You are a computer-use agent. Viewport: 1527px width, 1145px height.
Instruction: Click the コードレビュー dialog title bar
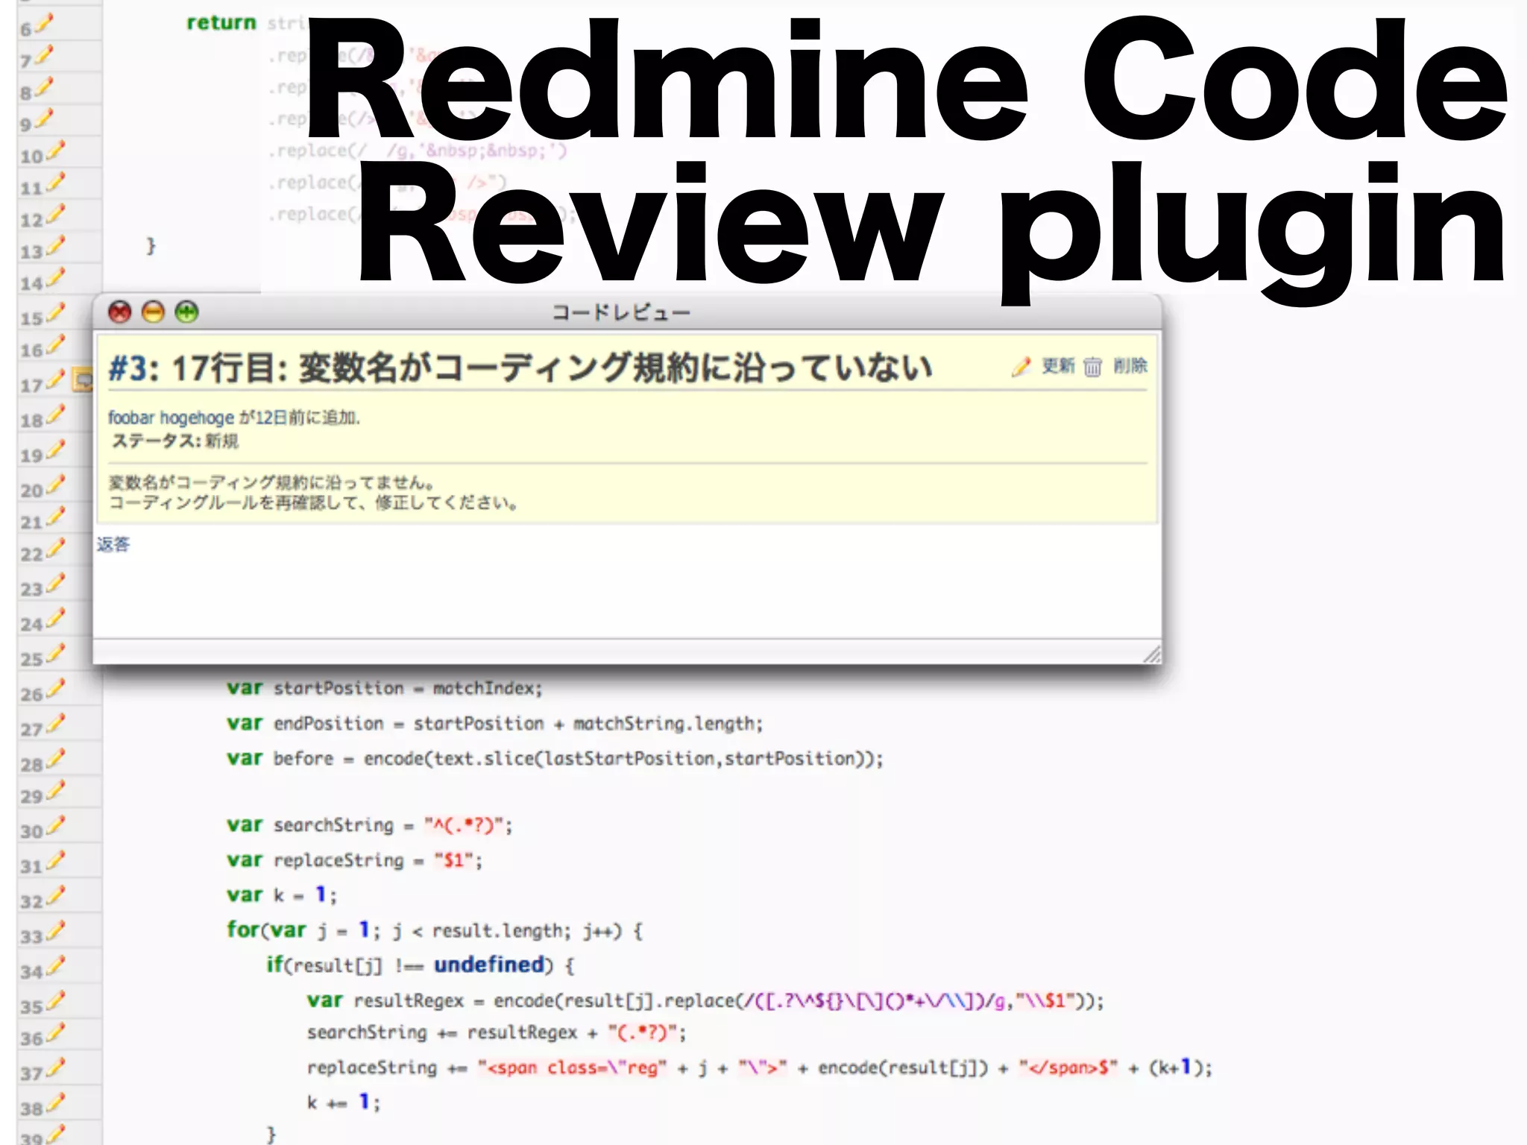point(626,312)
